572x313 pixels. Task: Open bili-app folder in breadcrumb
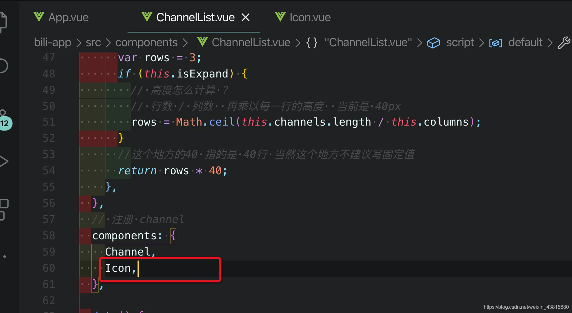coord(53,42)
